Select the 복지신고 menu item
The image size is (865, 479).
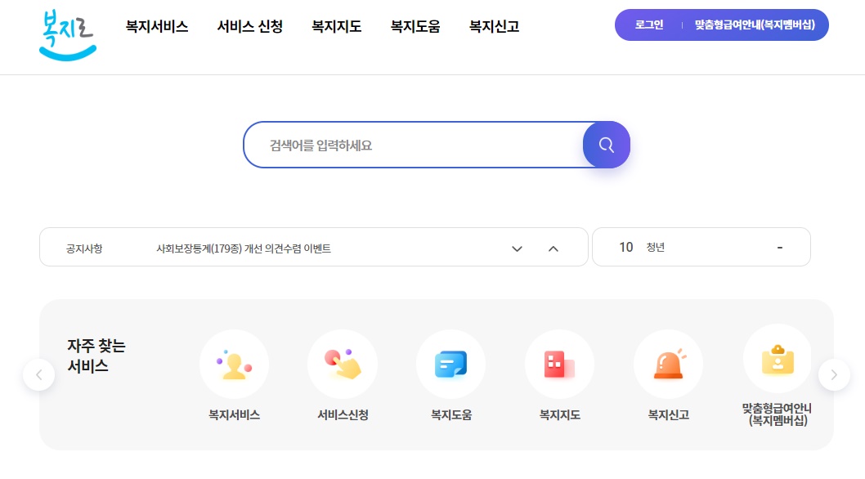(493, 26)
